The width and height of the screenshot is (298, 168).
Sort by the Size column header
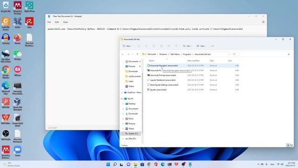tap(230, 61)
